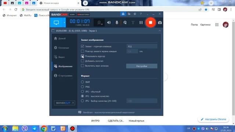Open File Explorer from the taskbar

(15, 128)
